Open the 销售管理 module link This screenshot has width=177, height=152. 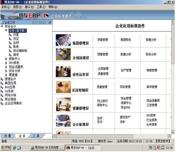coord(152,70)
